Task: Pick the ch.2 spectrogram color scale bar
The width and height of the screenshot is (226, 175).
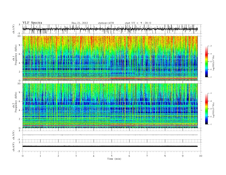Action: click(206, 109)
